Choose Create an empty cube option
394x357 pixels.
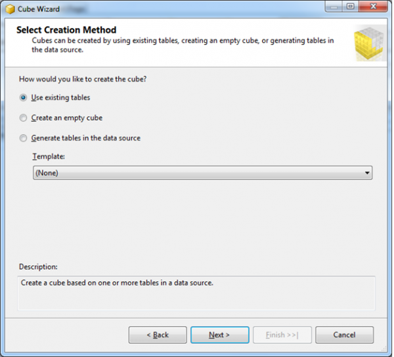(24, 118)
